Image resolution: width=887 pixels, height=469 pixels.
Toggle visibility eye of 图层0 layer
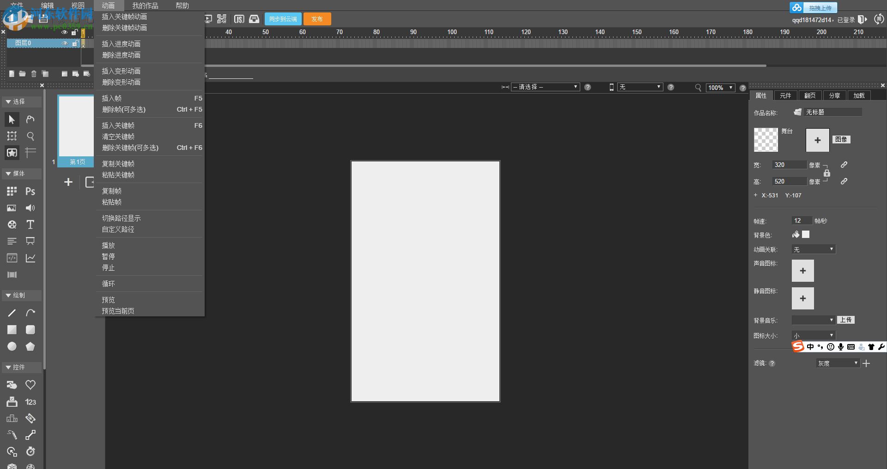[x=65, y=43]
